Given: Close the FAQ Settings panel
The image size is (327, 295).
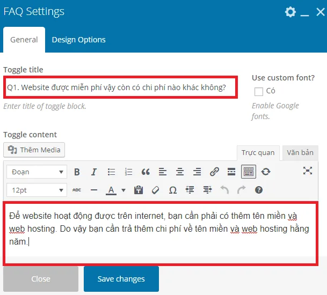Looking at the screenshot, I should (320, 12).
